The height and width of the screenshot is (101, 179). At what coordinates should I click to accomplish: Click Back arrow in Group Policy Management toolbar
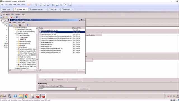click(1, 17)
